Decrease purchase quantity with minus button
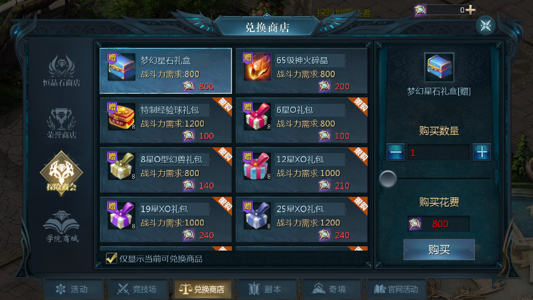Screen dimensions: 533x300 396,152
